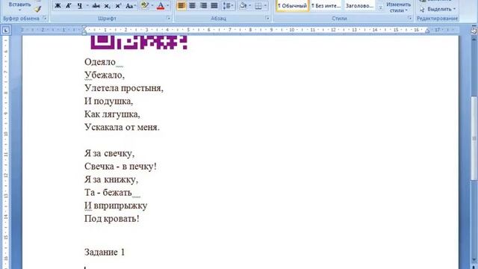Viewport: 478px width, 269px height.
Task: Apply paragraph shading paint bucket
Action: [243, 6]
